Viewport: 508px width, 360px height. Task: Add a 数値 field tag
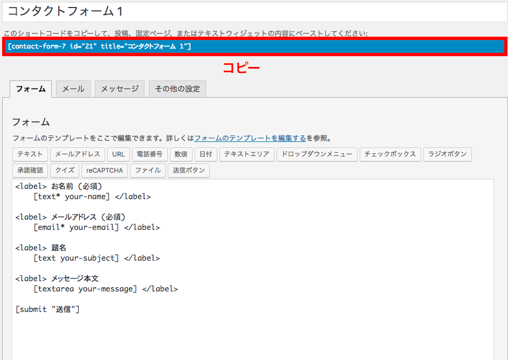pos(181,154)
